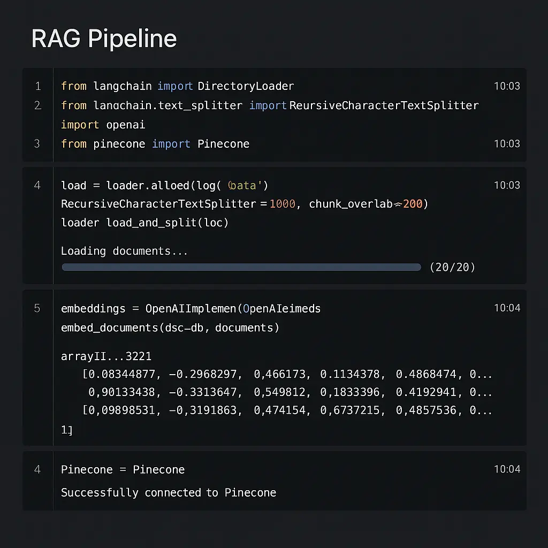Click the Successfully connected to Pinecone message
This screenshot has width=548, height=548.
tap(169, 492)
